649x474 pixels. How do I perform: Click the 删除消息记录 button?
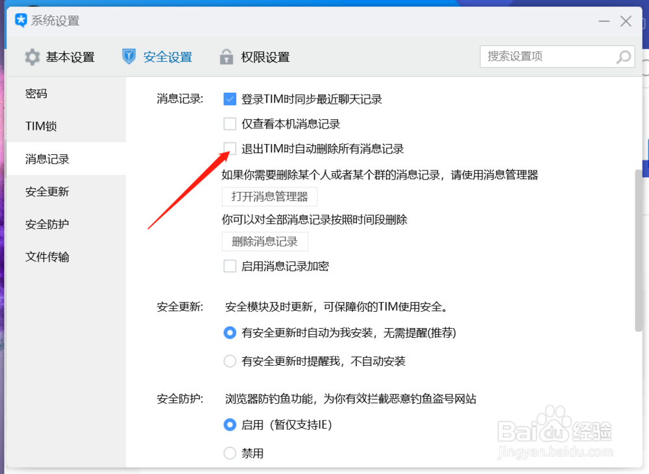[265, 242]
